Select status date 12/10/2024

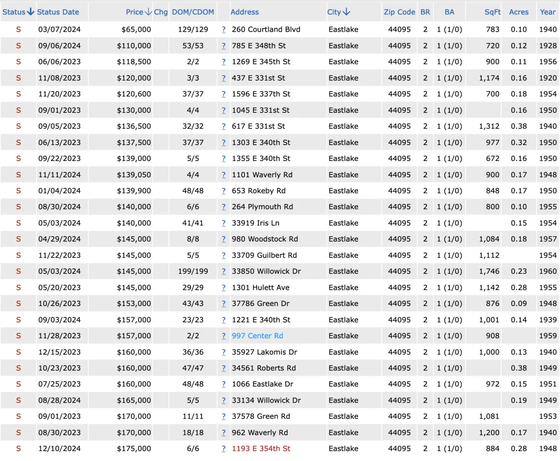tap(59, 448)
